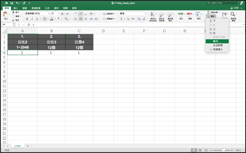246x153 pixels.
Task: Align text to middle of cell
Action: pos(81,14)
